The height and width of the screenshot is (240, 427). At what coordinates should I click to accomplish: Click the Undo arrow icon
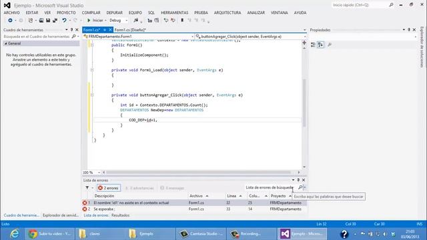(x=64, y=21)
